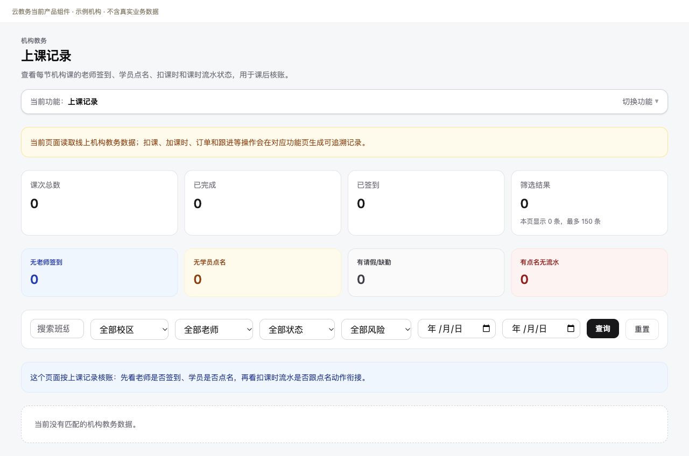The image size is (689, 456).
Task: Open calendar picker of end date field
Action: (571, 329)
